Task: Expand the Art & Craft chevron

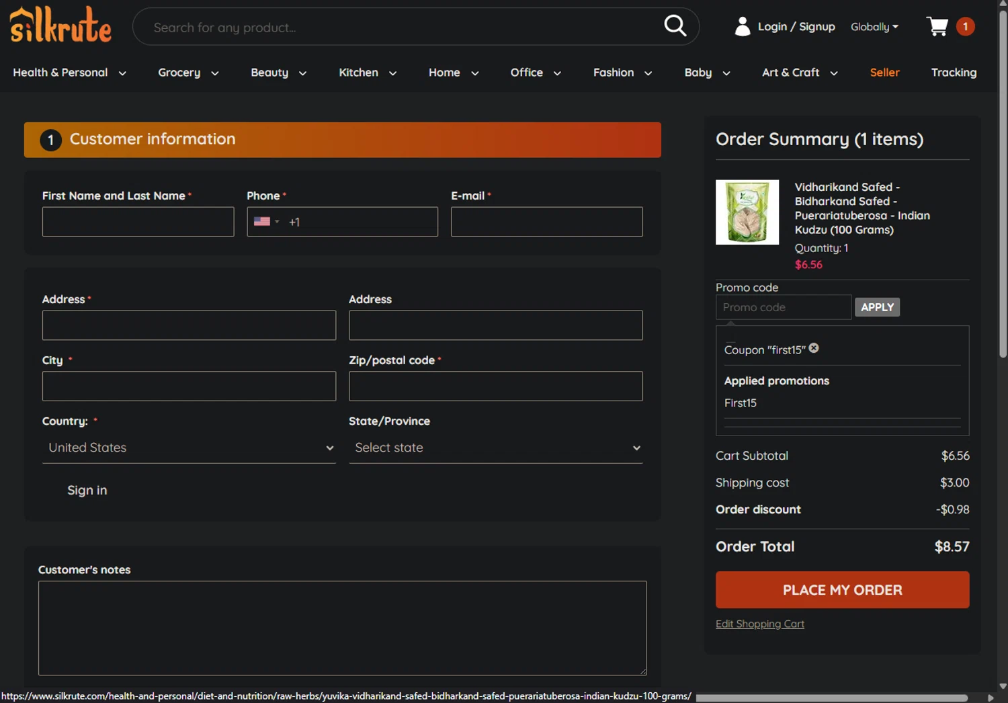Action: click(833, 73)
